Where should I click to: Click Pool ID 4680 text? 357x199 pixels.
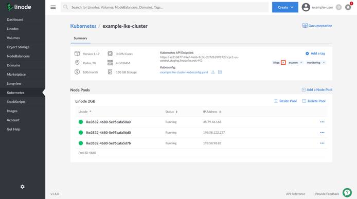87,153
